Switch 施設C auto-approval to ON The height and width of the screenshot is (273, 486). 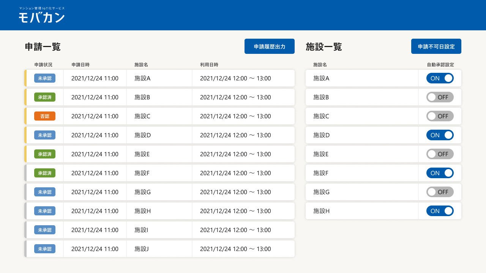point(440,116)
